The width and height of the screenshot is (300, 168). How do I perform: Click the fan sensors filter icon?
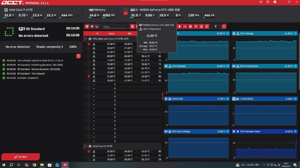click(x=190, y=27)
